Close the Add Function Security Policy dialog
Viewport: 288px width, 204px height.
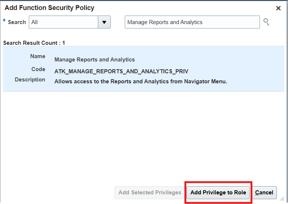[278, 8]
